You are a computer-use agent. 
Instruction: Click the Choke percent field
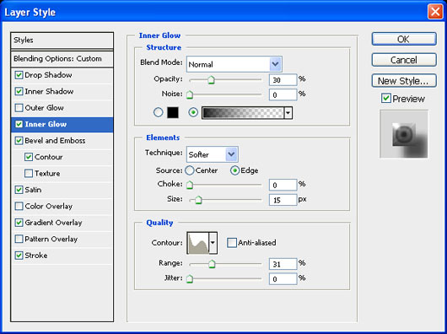pyautogui.click(x=283, y=186)
